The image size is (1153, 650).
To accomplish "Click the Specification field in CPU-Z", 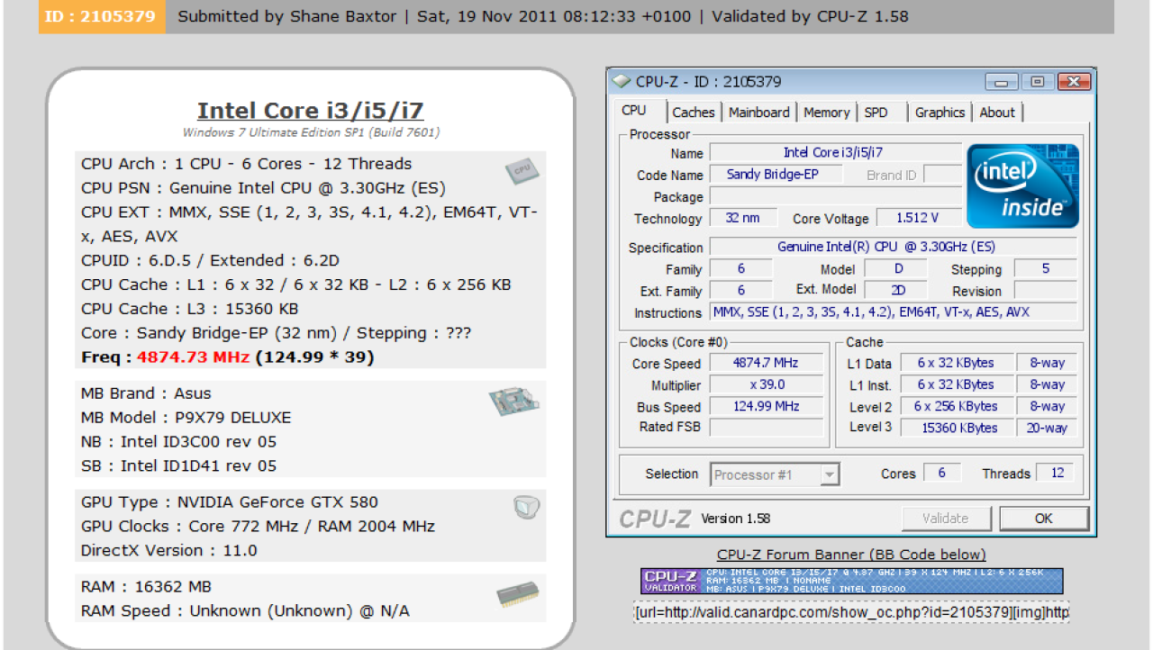I will [x=893, y=247].
